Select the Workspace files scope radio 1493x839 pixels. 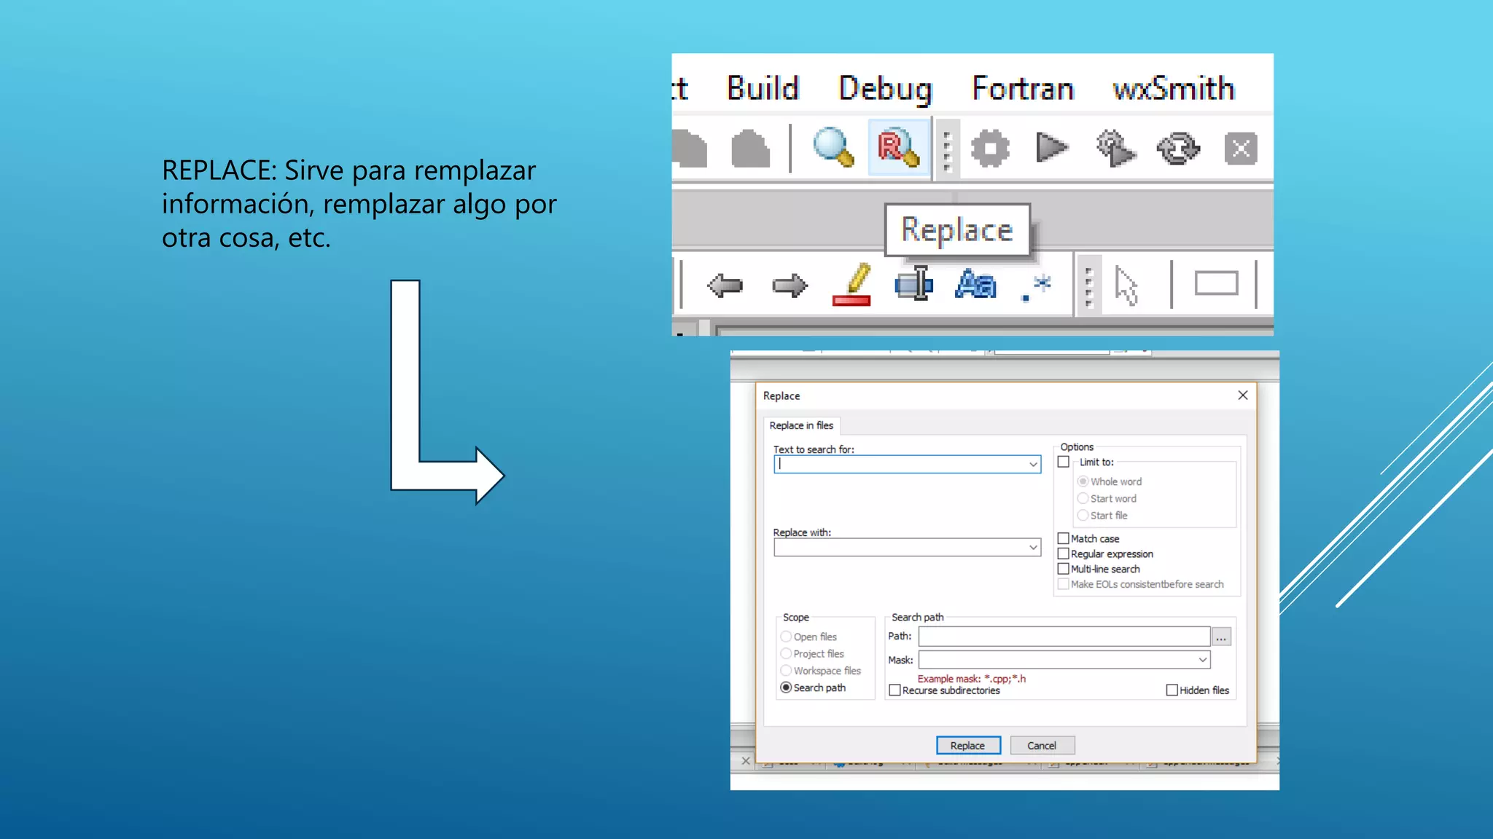[x=786, y=670]
